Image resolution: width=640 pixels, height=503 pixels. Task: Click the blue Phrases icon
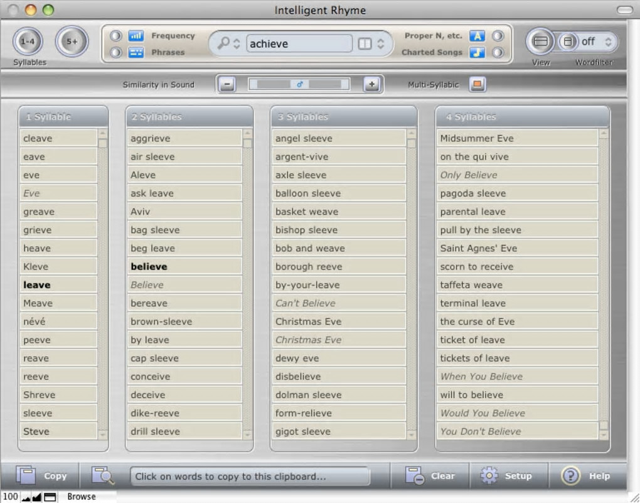pos(136,52)
